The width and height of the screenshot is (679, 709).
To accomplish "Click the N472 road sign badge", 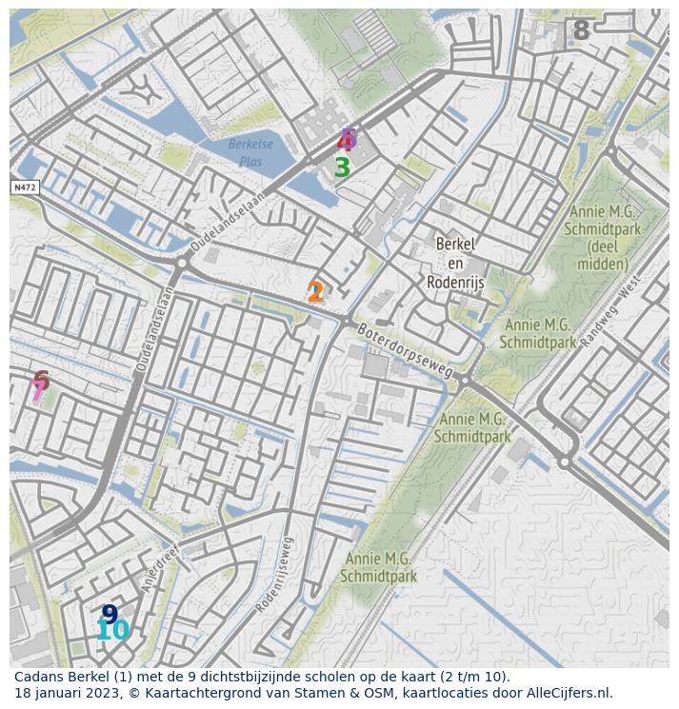I will click(x=25, y=187).
